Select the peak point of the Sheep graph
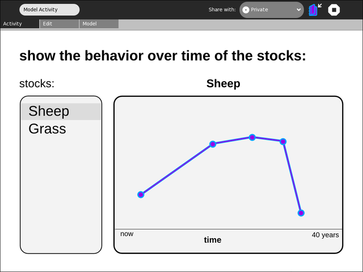This screenshot has width=363, height=272. pyautogui.click(x=252, y=137)
